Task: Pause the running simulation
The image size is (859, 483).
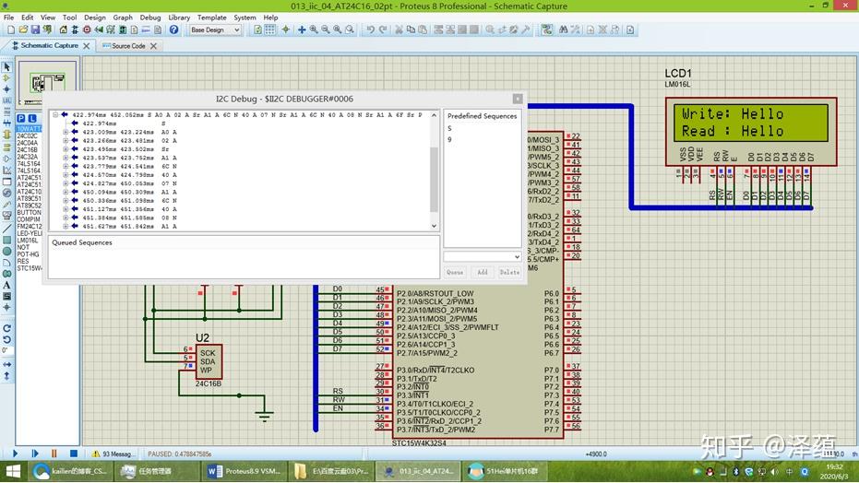Action: coord(54,454)
